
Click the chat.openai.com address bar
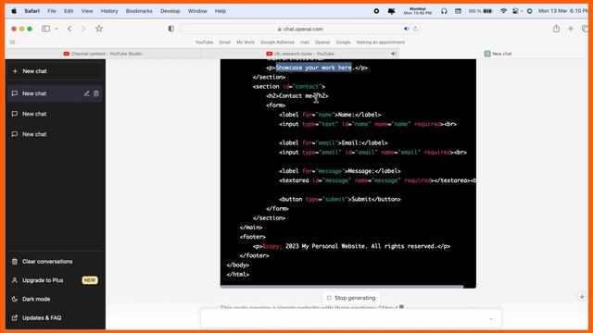click(x=300, y=29)
